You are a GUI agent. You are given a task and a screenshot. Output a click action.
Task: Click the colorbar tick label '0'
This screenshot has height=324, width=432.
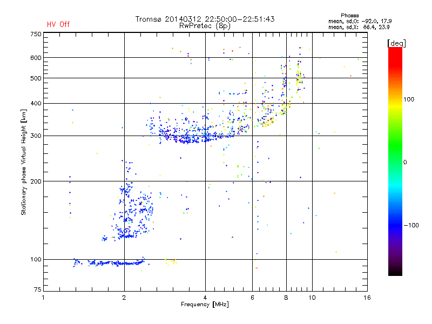(x=405, y=163)
